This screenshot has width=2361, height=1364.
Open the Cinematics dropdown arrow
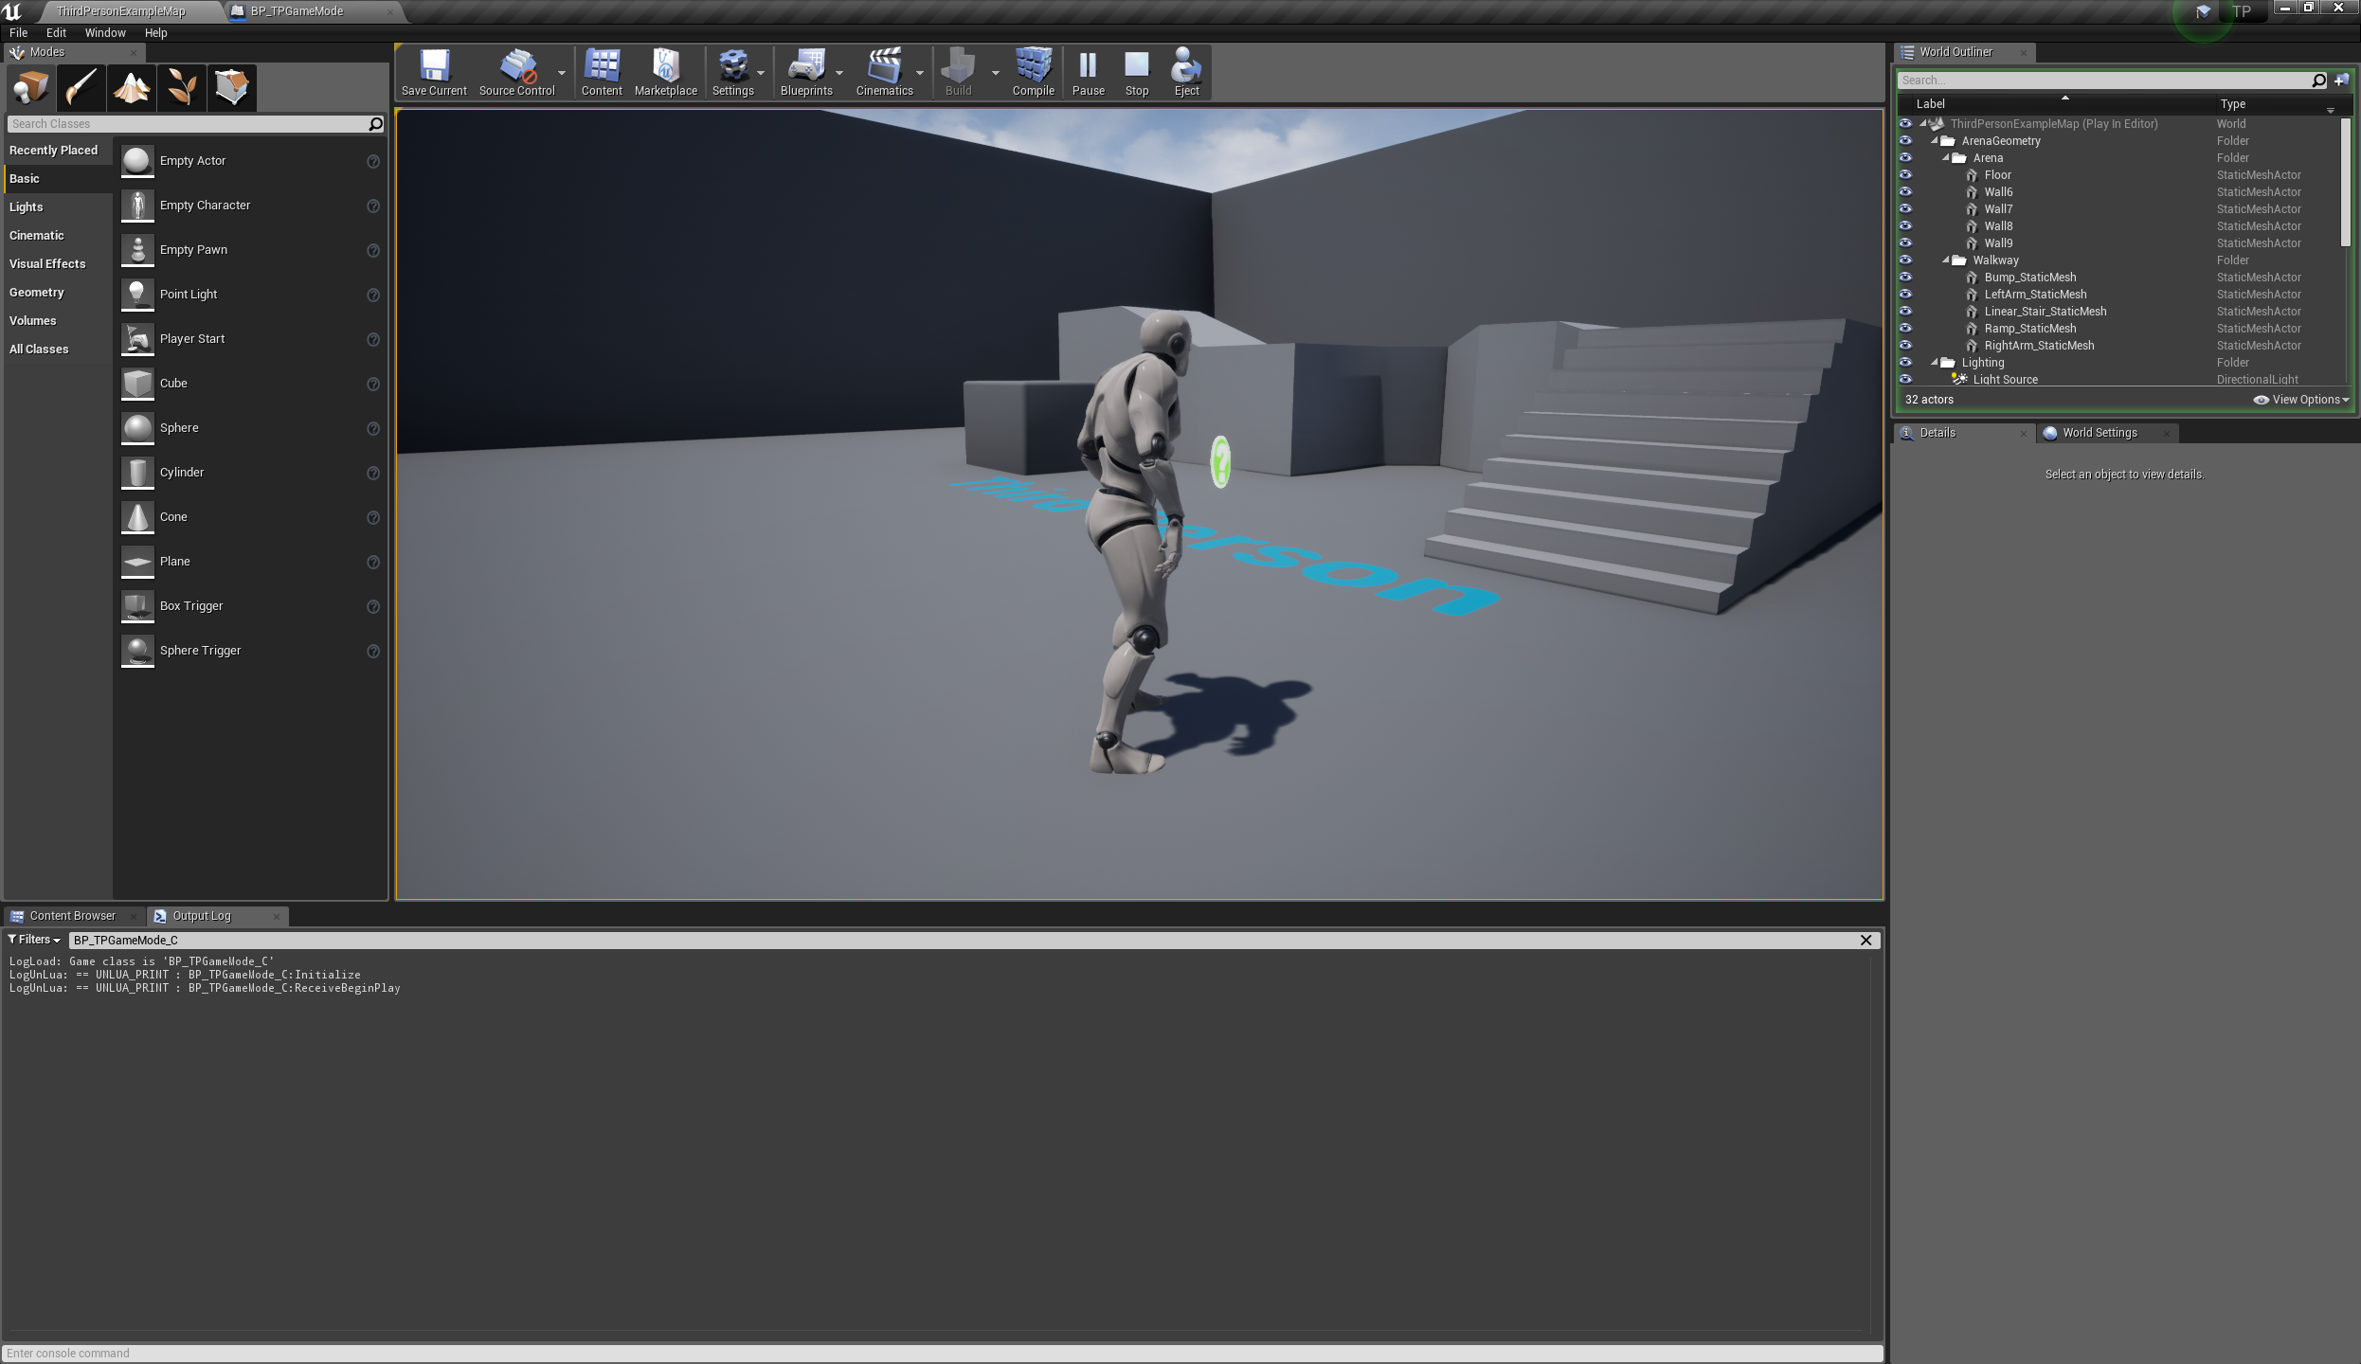pos(920,73)
